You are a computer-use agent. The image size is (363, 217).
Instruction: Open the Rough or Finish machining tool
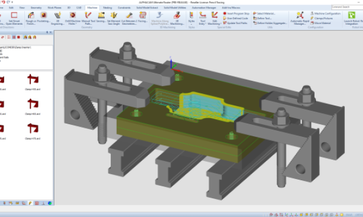(x=31, y=18)
